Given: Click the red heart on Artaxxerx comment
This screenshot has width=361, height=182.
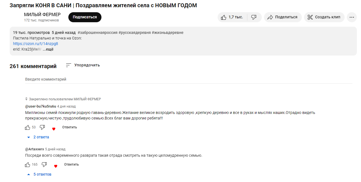Looking at the screenshot, I should point(56,166).
